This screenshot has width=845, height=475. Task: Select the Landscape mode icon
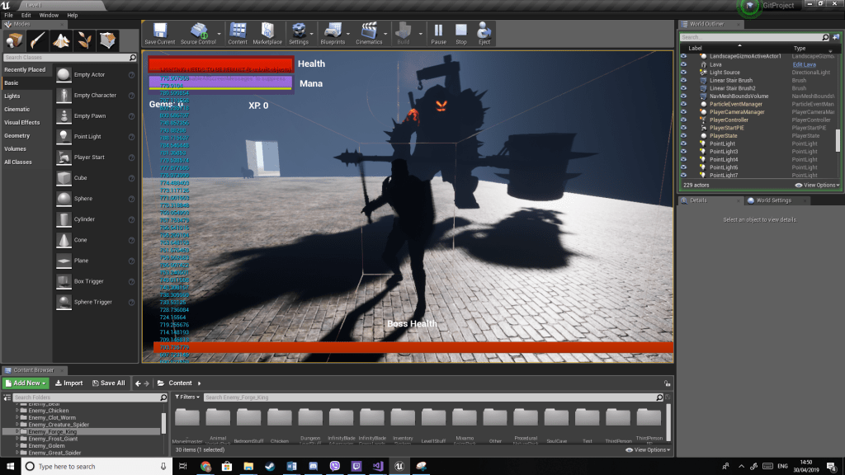click(62, 40)
